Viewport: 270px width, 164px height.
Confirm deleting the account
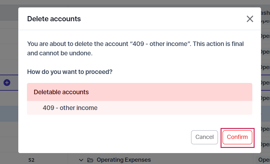[x=237, y=137]
